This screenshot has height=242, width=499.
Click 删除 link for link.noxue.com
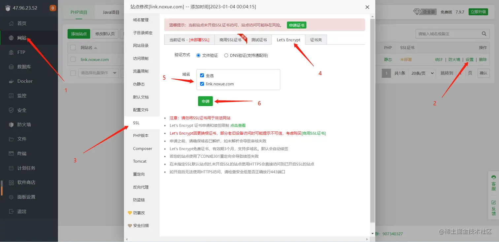(483, 60)
